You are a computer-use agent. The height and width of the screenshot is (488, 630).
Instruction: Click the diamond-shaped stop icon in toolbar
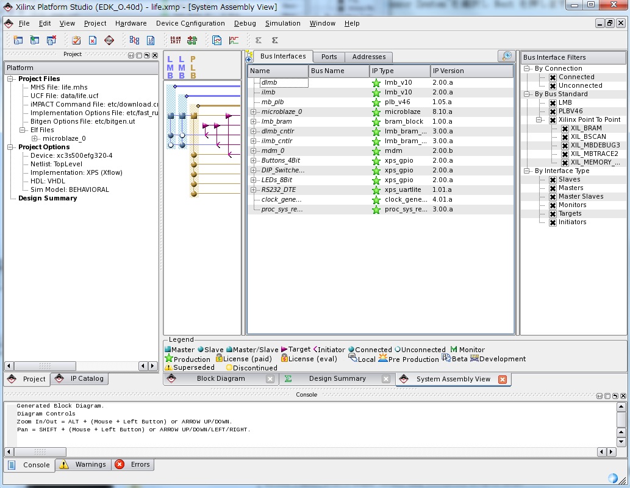point(109,40)
